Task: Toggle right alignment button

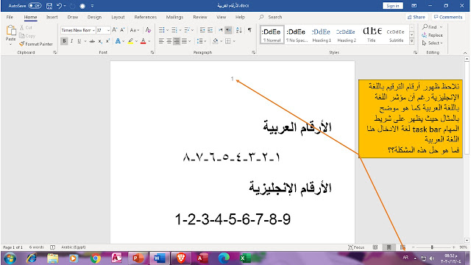Action: click(177, 41)
